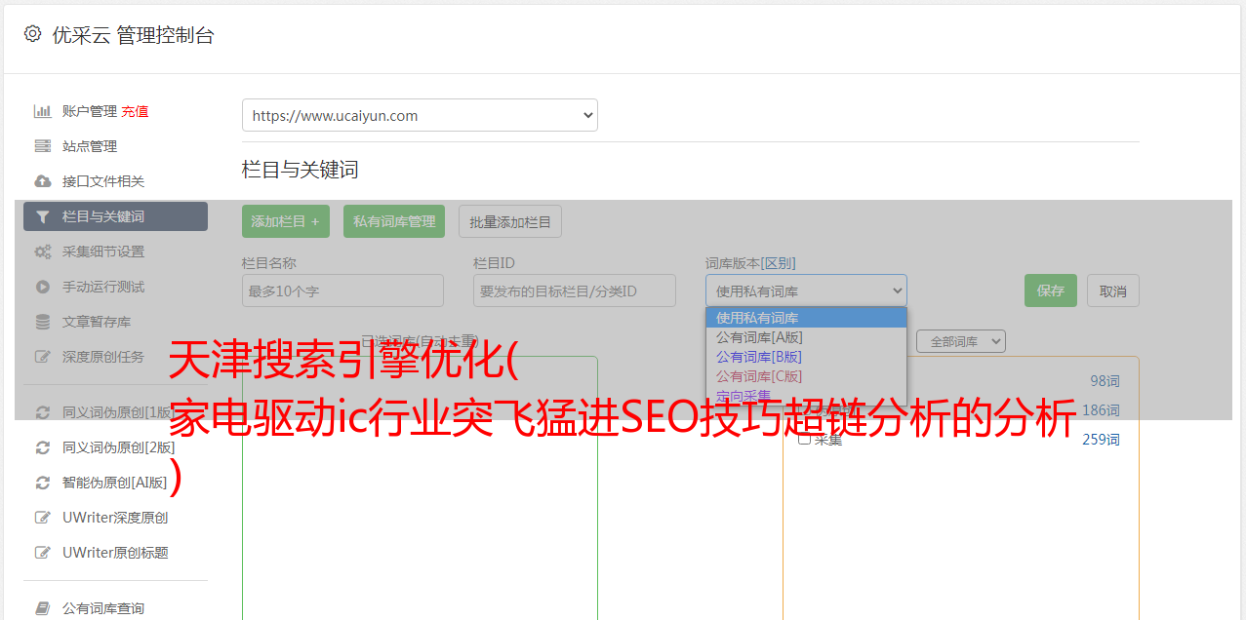The image size is (1246, 620).
Task: Select 公有词库[C版] option
Action: 806,376
